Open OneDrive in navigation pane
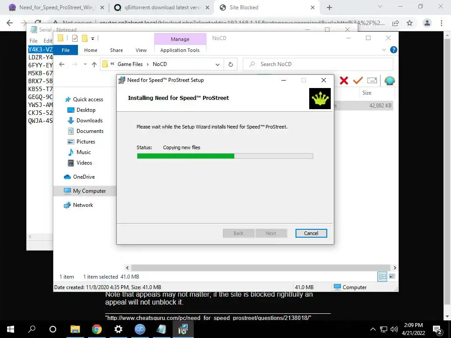The width and height of the screenshot is (451, 338). (84, 177)
